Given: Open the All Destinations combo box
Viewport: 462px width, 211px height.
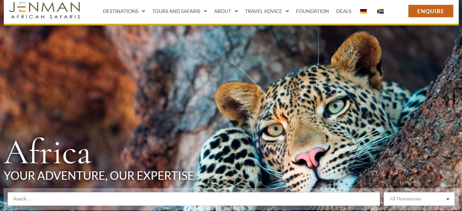Looking at the screenshot, I should (419, 199).
